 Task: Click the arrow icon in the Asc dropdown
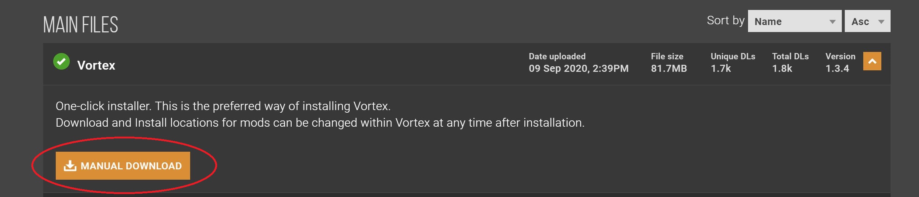[x=881, y=22]
